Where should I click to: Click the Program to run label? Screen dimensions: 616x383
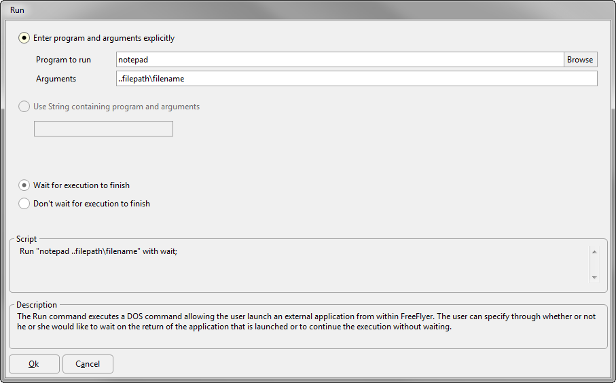tap(63, 60)
